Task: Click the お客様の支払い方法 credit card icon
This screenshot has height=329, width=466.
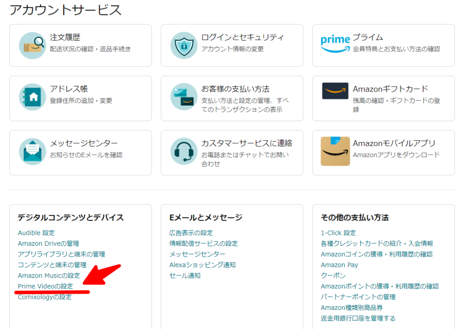Action: 184,96
